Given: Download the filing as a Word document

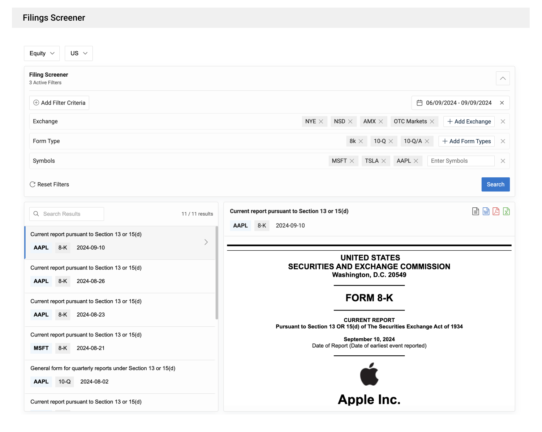Looking at the screenshot, I should point(486,211).
